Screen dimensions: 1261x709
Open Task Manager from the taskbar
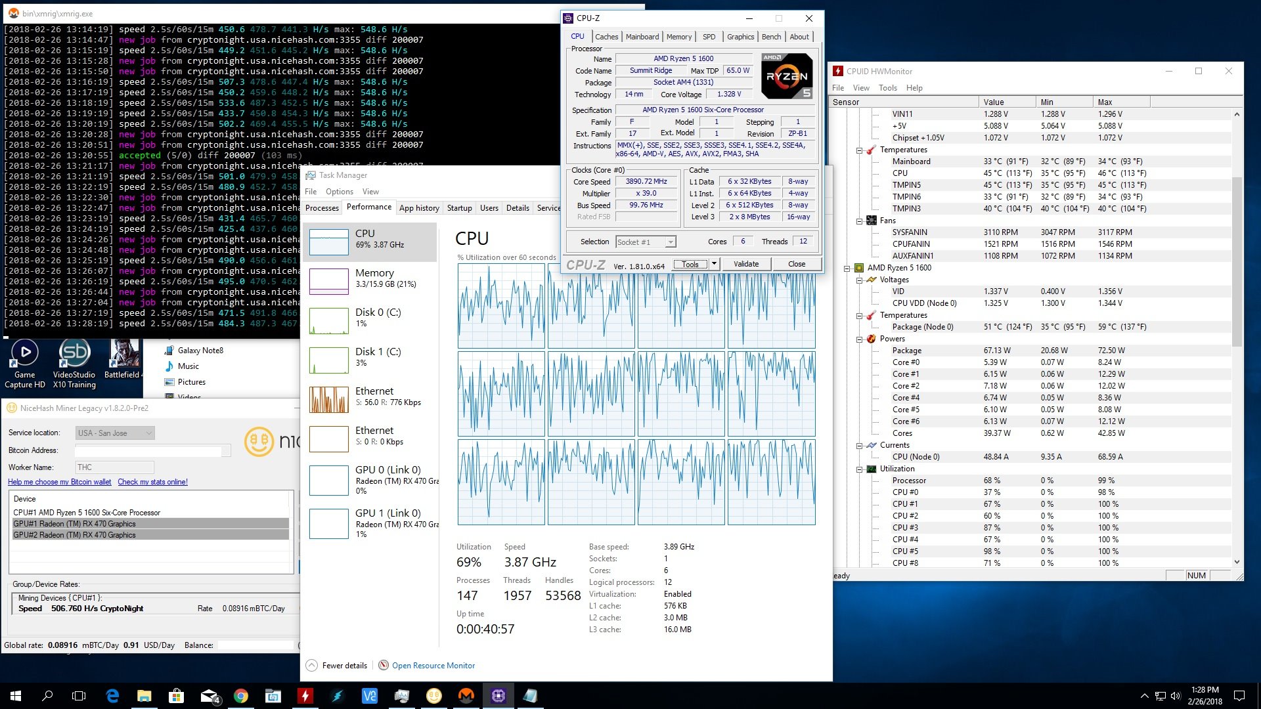point(402,696)
